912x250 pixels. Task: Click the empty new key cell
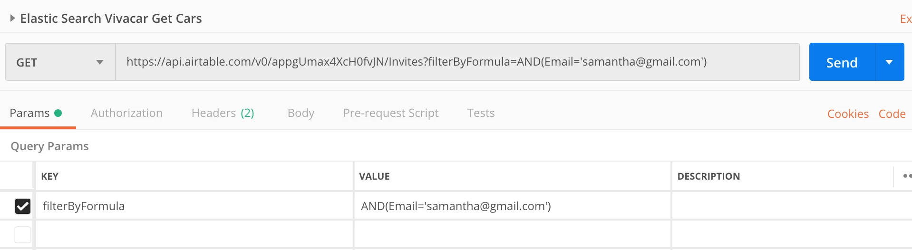tap(194, 234)
